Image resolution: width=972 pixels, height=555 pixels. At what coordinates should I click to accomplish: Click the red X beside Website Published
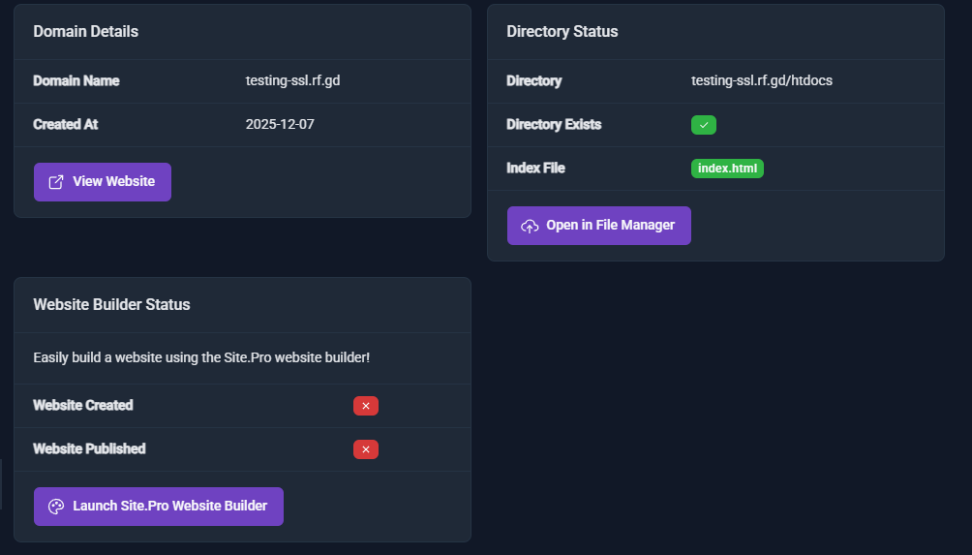point(365,449)
